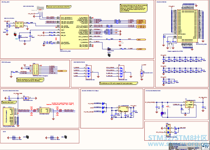Select the U2 ECMF02 filter block
Image resolution: width=210 pixels, height=150 pixels.
(44, 110)
